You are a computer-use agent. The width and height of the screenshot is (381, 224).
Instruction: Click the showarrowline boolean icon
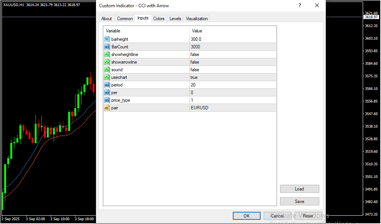pos(107,62)
